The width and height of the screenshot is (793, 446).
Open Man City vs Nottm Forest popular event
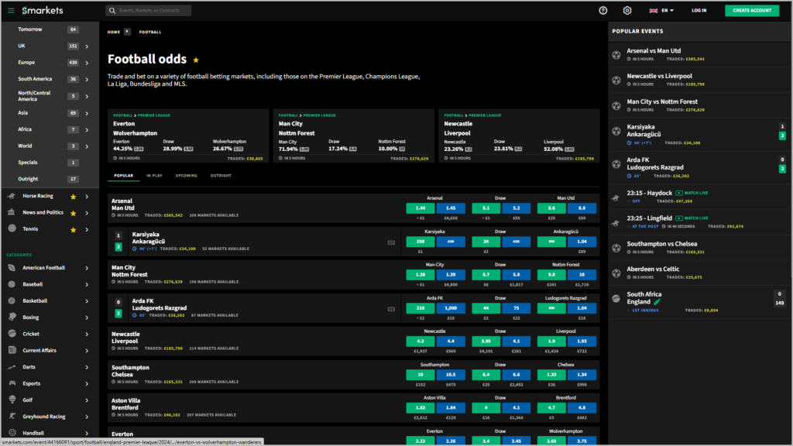click(699, 105)
